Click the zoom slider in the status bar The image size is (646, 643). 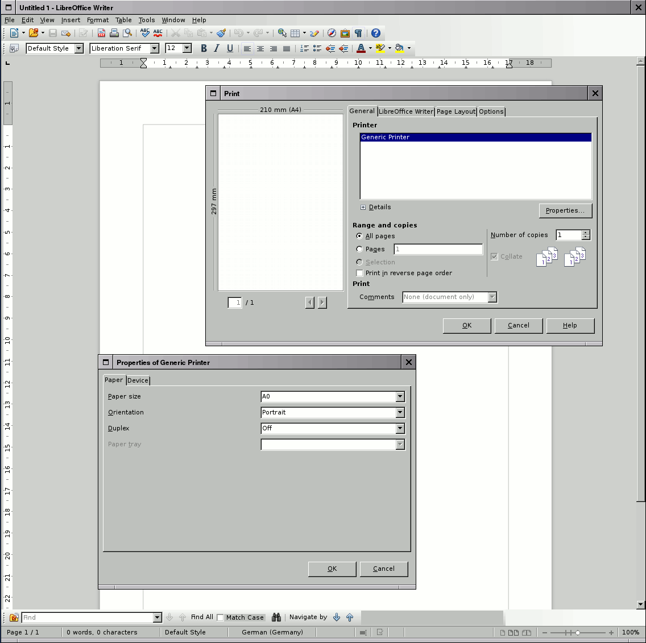pyautogui.click(x=578, y=632)
